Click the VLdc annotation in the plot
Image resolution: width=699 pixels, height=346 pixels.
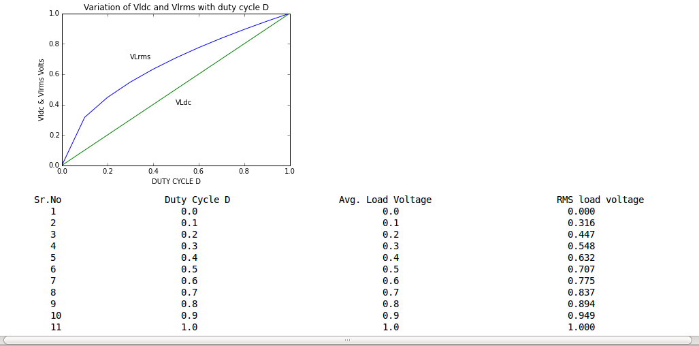(183, 103)
